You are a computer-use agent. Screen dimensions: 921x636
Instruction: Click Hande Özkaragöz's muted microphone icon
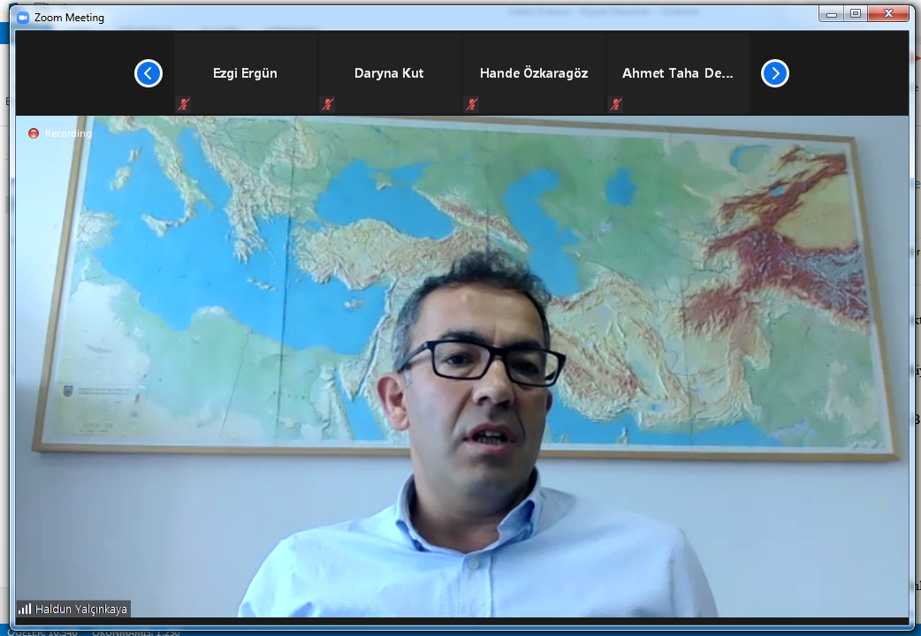tap(472, 104)
